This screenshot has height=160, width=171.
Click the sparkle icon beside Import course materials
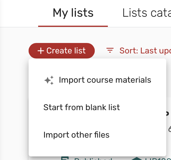[49, 80]
